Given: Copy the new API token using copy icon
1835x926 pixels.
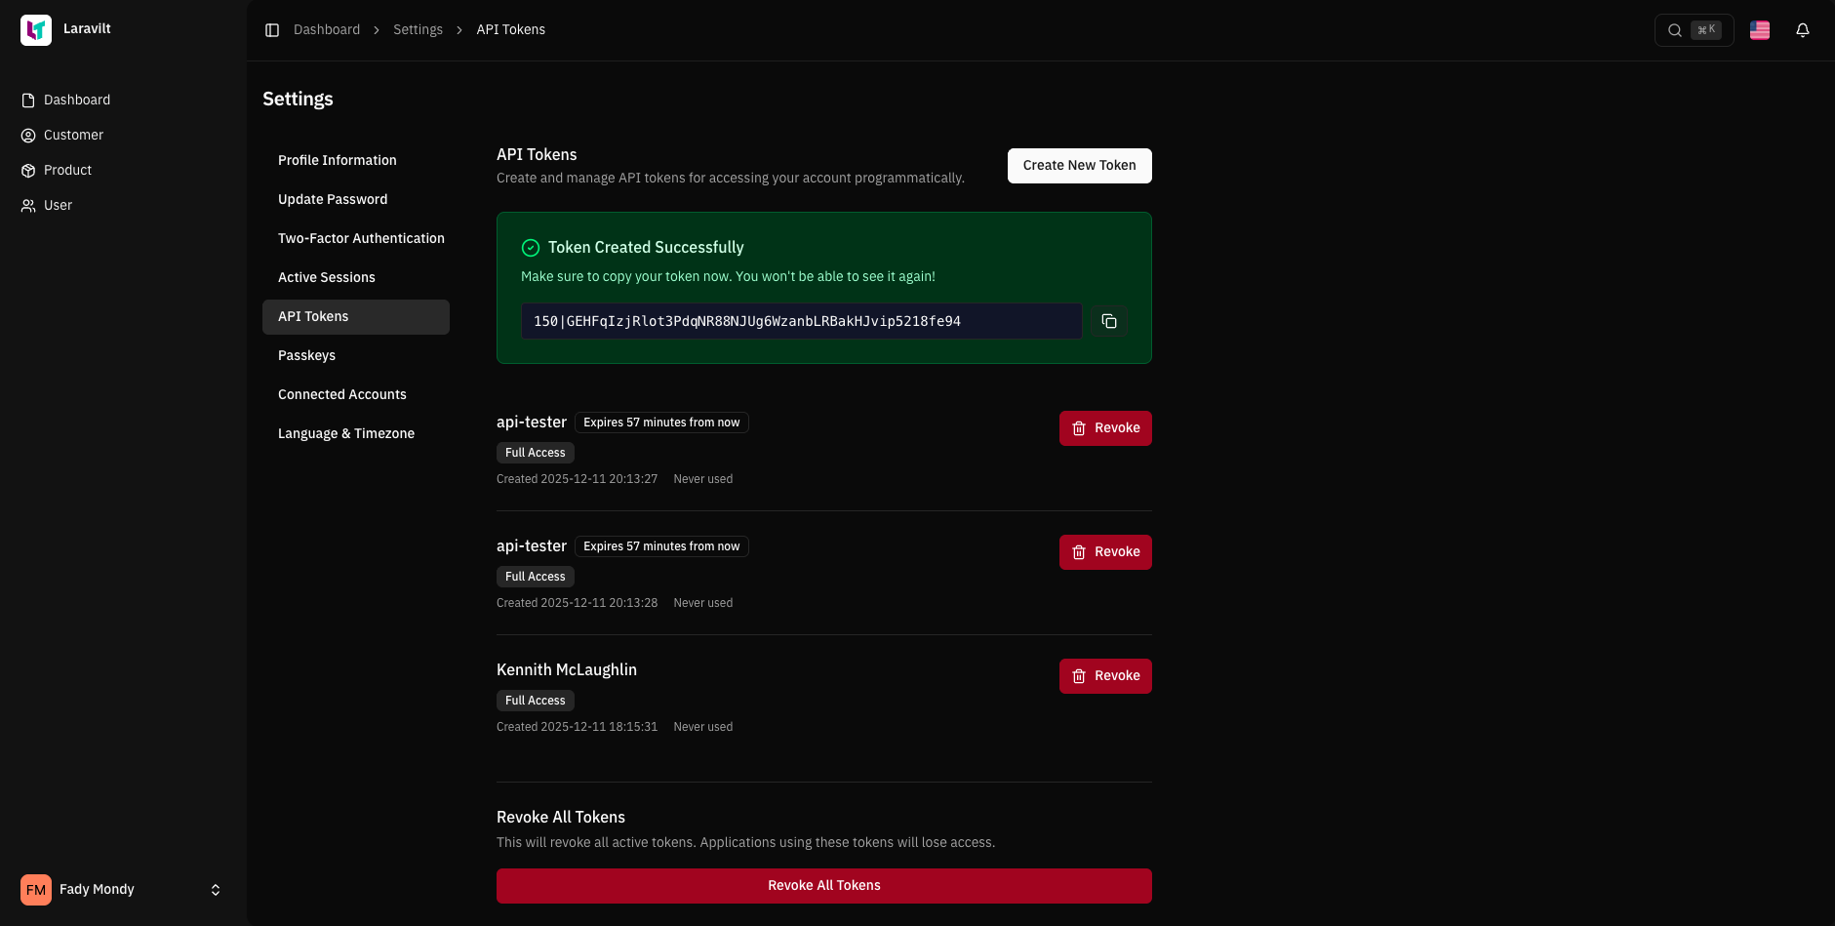Looking at the screenshot, I should click(x=1109, y=320).
